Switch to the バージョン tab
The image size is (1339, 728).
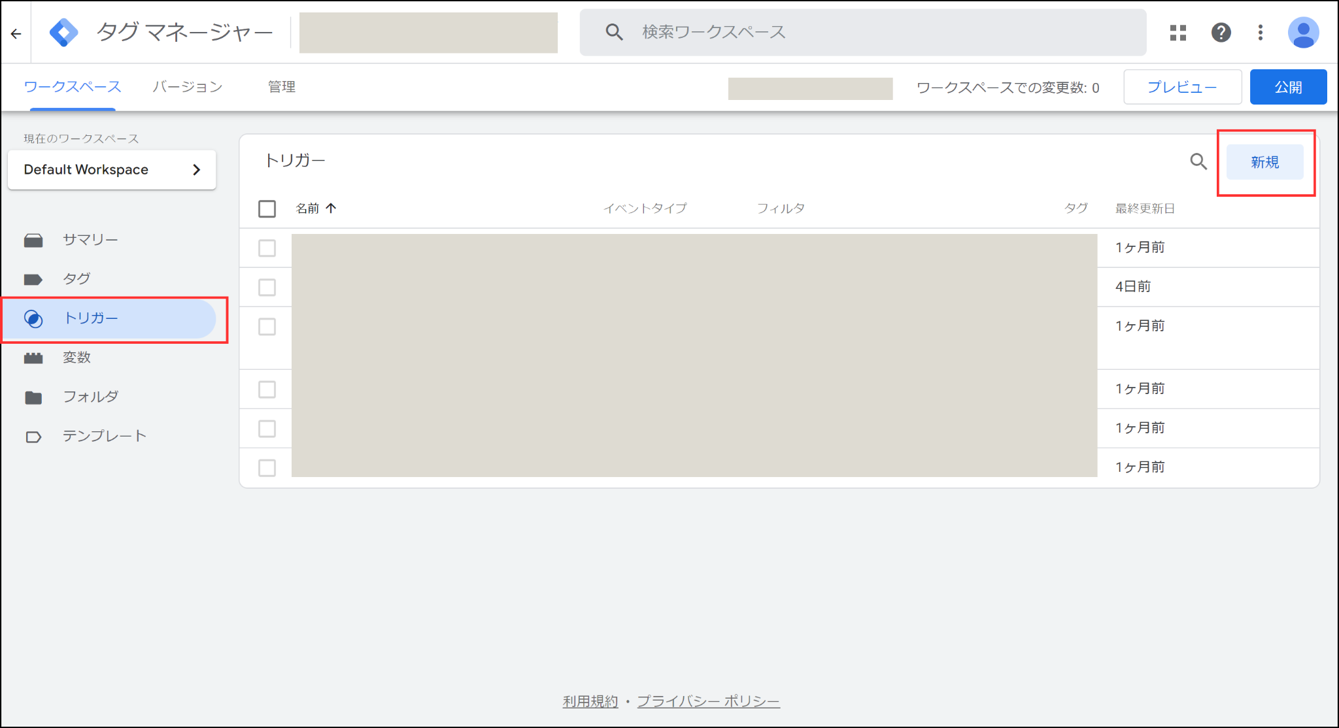pos(188,86)
